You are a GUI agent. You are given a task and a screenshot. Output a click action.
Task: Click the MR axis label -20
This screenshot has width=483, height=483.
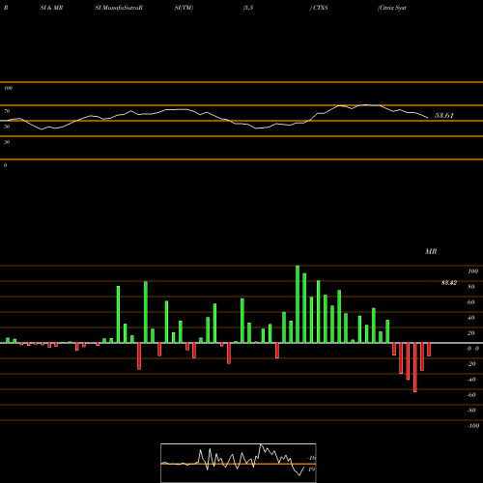[x=471, y=364]
